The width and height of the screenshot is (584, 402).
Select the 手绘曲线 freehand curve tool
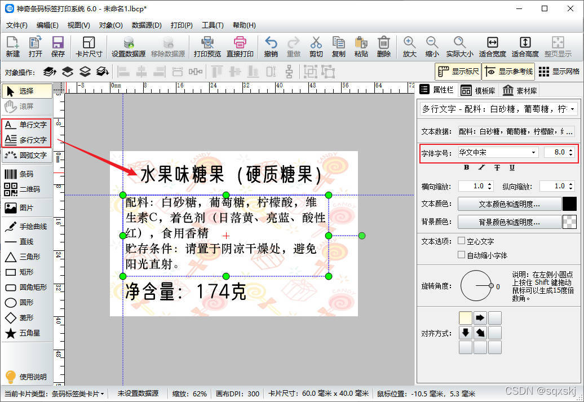click(26, 226)
